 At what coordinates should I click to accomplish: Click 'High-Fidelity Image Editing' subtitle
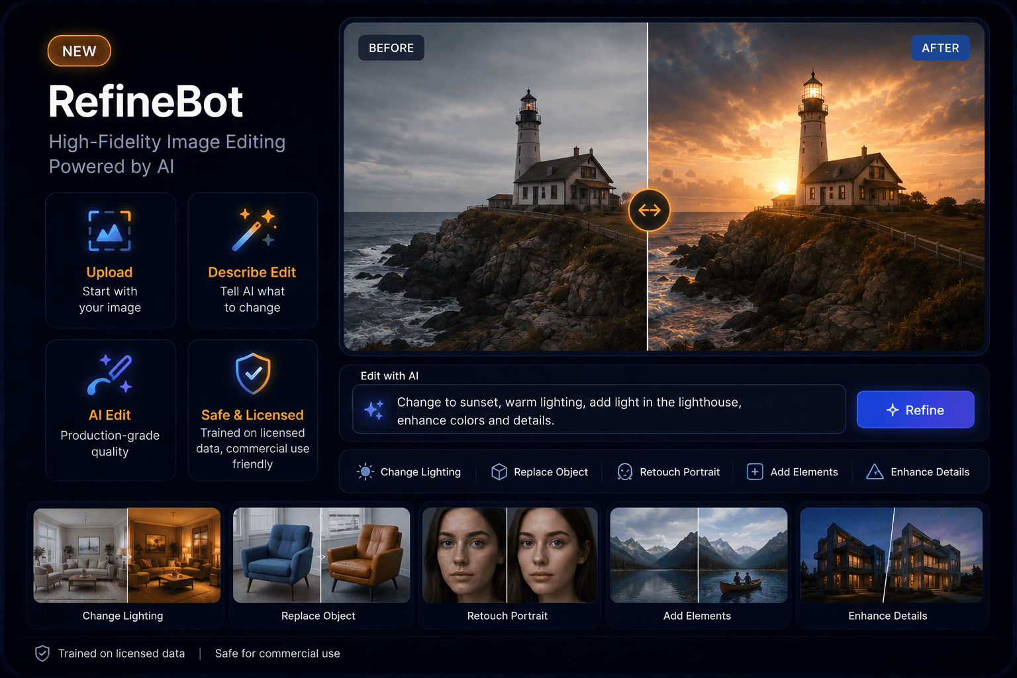pyautogui.click(x=167, y=142)
